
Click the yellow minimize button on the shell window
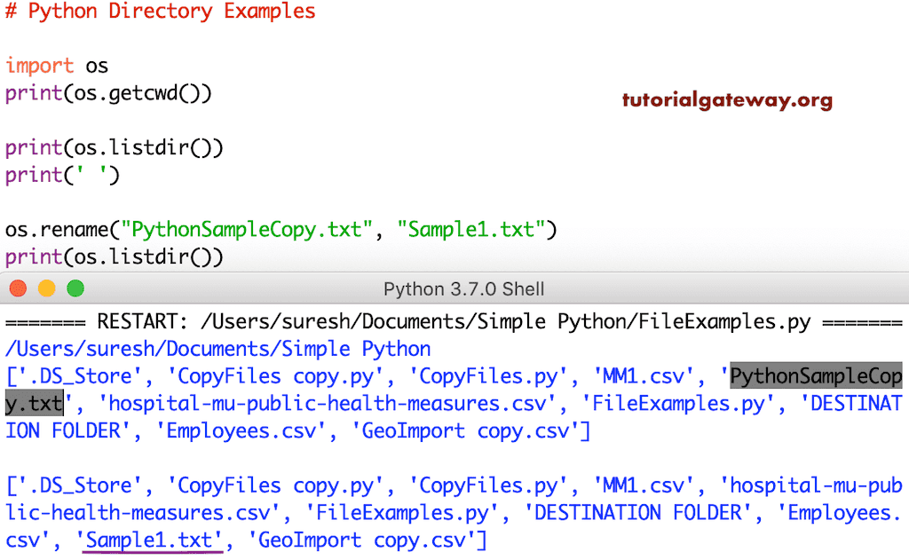pos(46,288)
